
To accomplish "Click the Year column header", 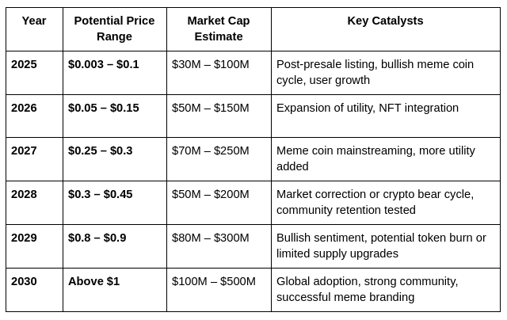I will click(x=34, y=21).
